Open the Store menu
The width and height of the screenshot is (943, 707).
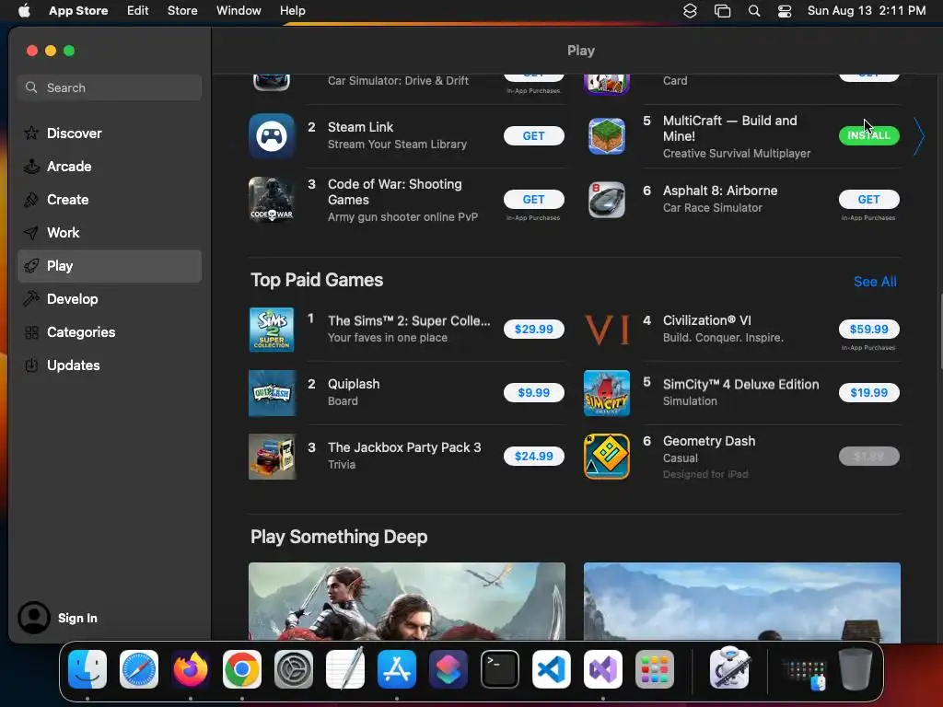tap(182, 11)
